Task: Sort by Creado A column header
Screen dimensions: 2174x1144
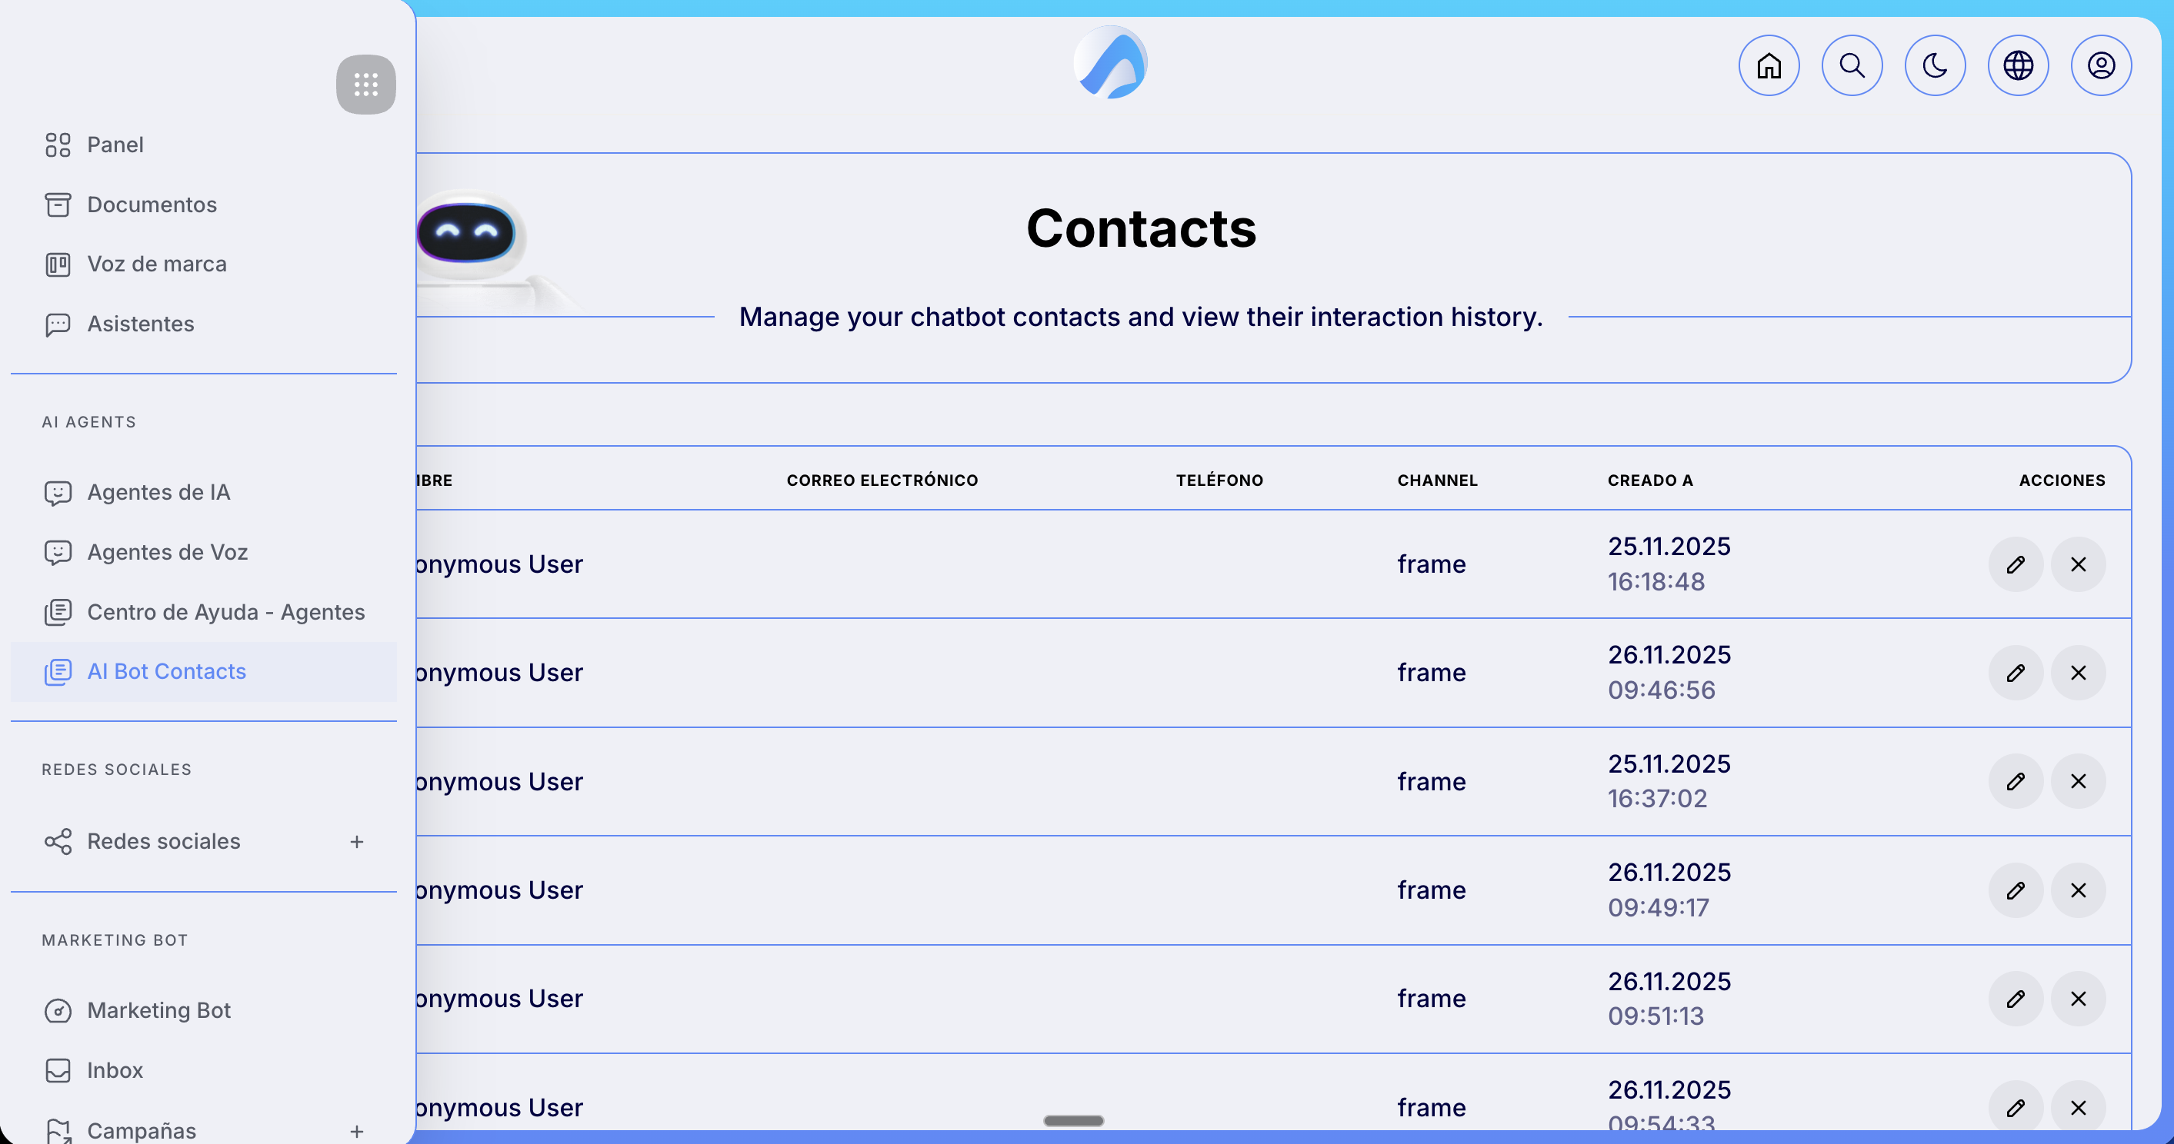Action: tap(1649, 480)
